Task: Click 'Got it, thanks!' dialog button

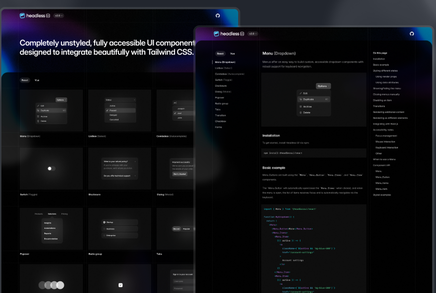Action: point(179,174)
